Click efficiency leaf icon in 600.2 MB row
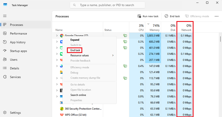 pos(125,42)
